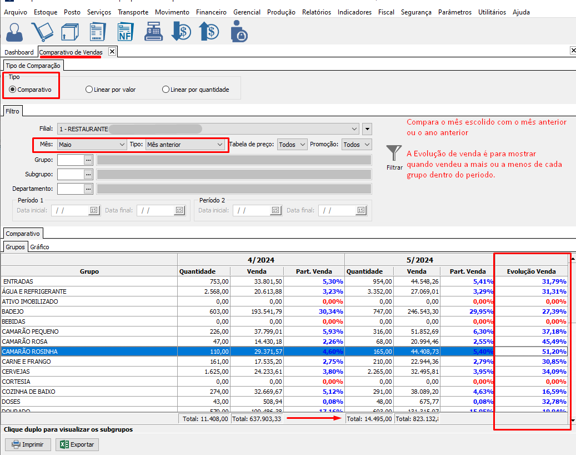Click the Filtrar funnel icon
The height and width of the screenshot is (455, 576).
tap(394, 154)
